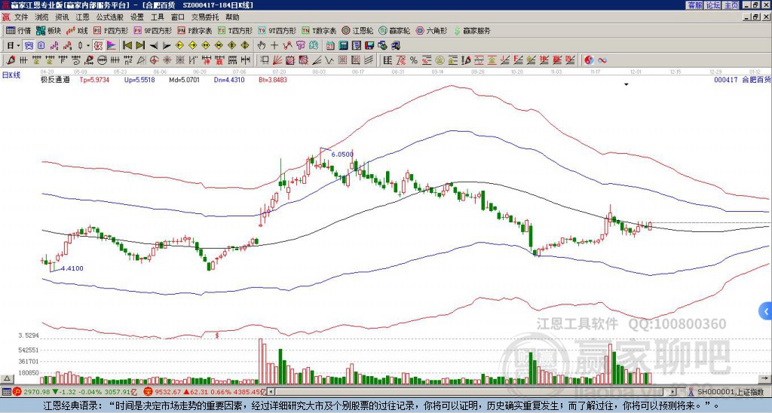Click the 金 gold circle tool icon
Viewport: 772px width, 413px height.
[x=440, y=60]
